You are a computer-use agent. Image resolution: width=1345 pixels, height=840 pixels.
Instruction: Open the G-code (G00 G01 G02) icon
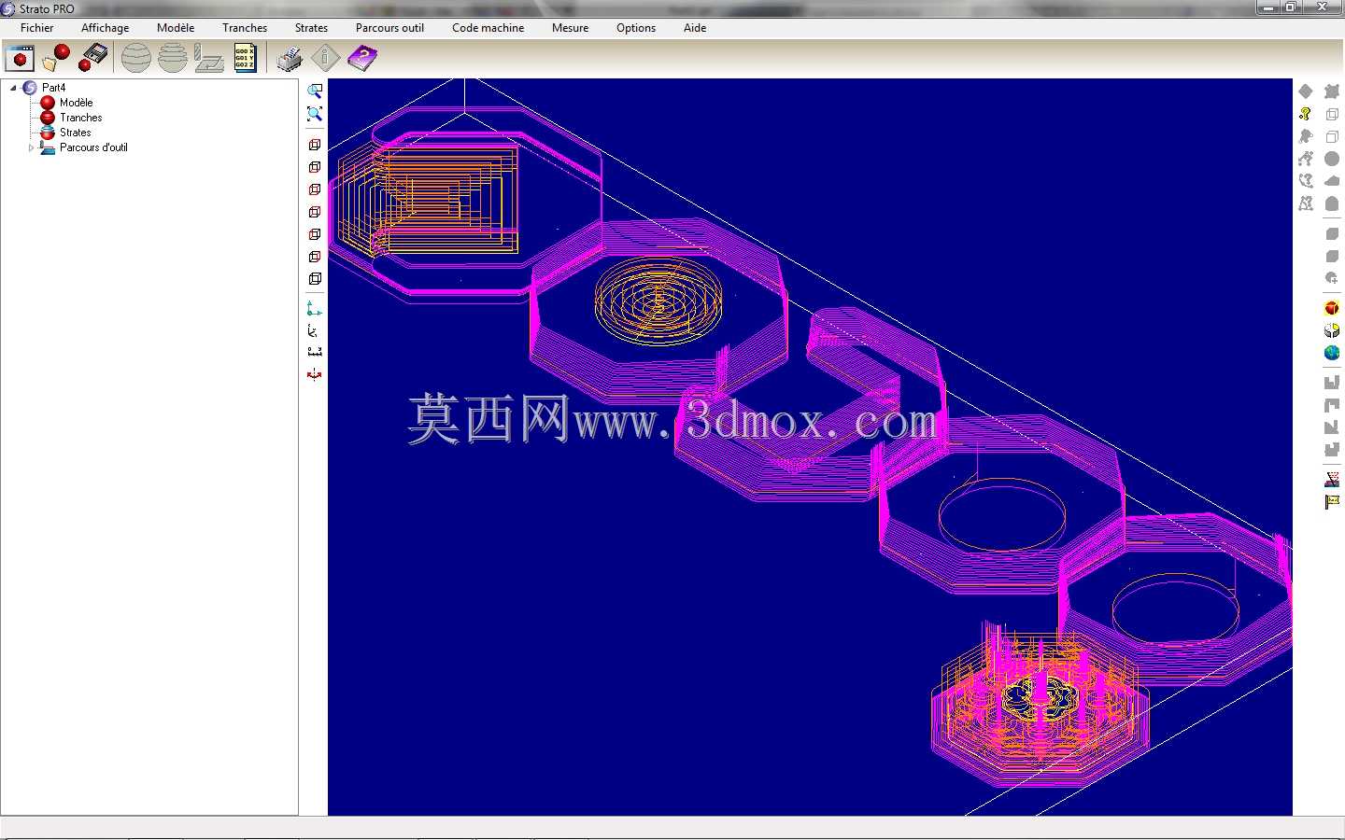pyautogui.click(x=246, y=58)
